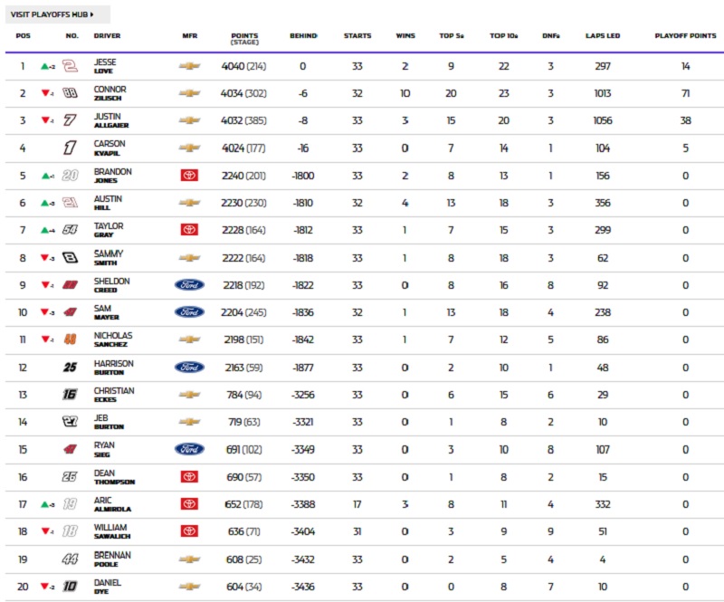Select the points value 2163 (59)
The width and height of the screenshot is (724, 602).
tap(243, 368)
